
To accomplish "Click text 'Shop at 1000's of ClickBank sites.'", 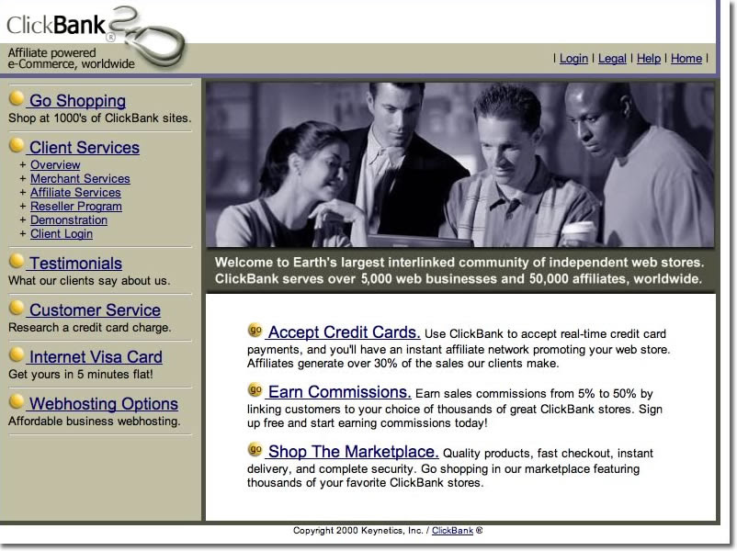I will coord(99,118).
